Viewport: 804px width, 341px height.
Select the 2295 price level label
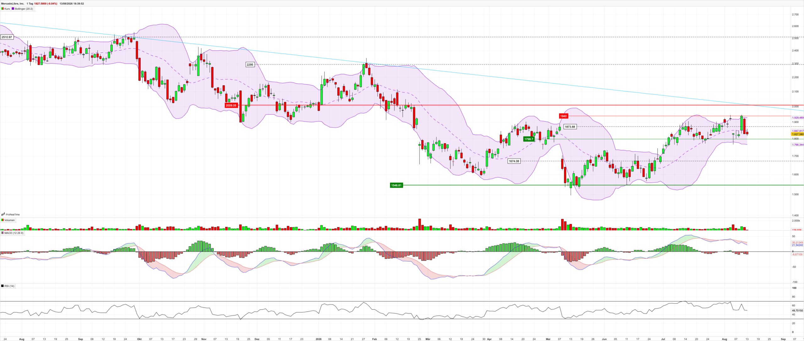(x=250, y=65)
